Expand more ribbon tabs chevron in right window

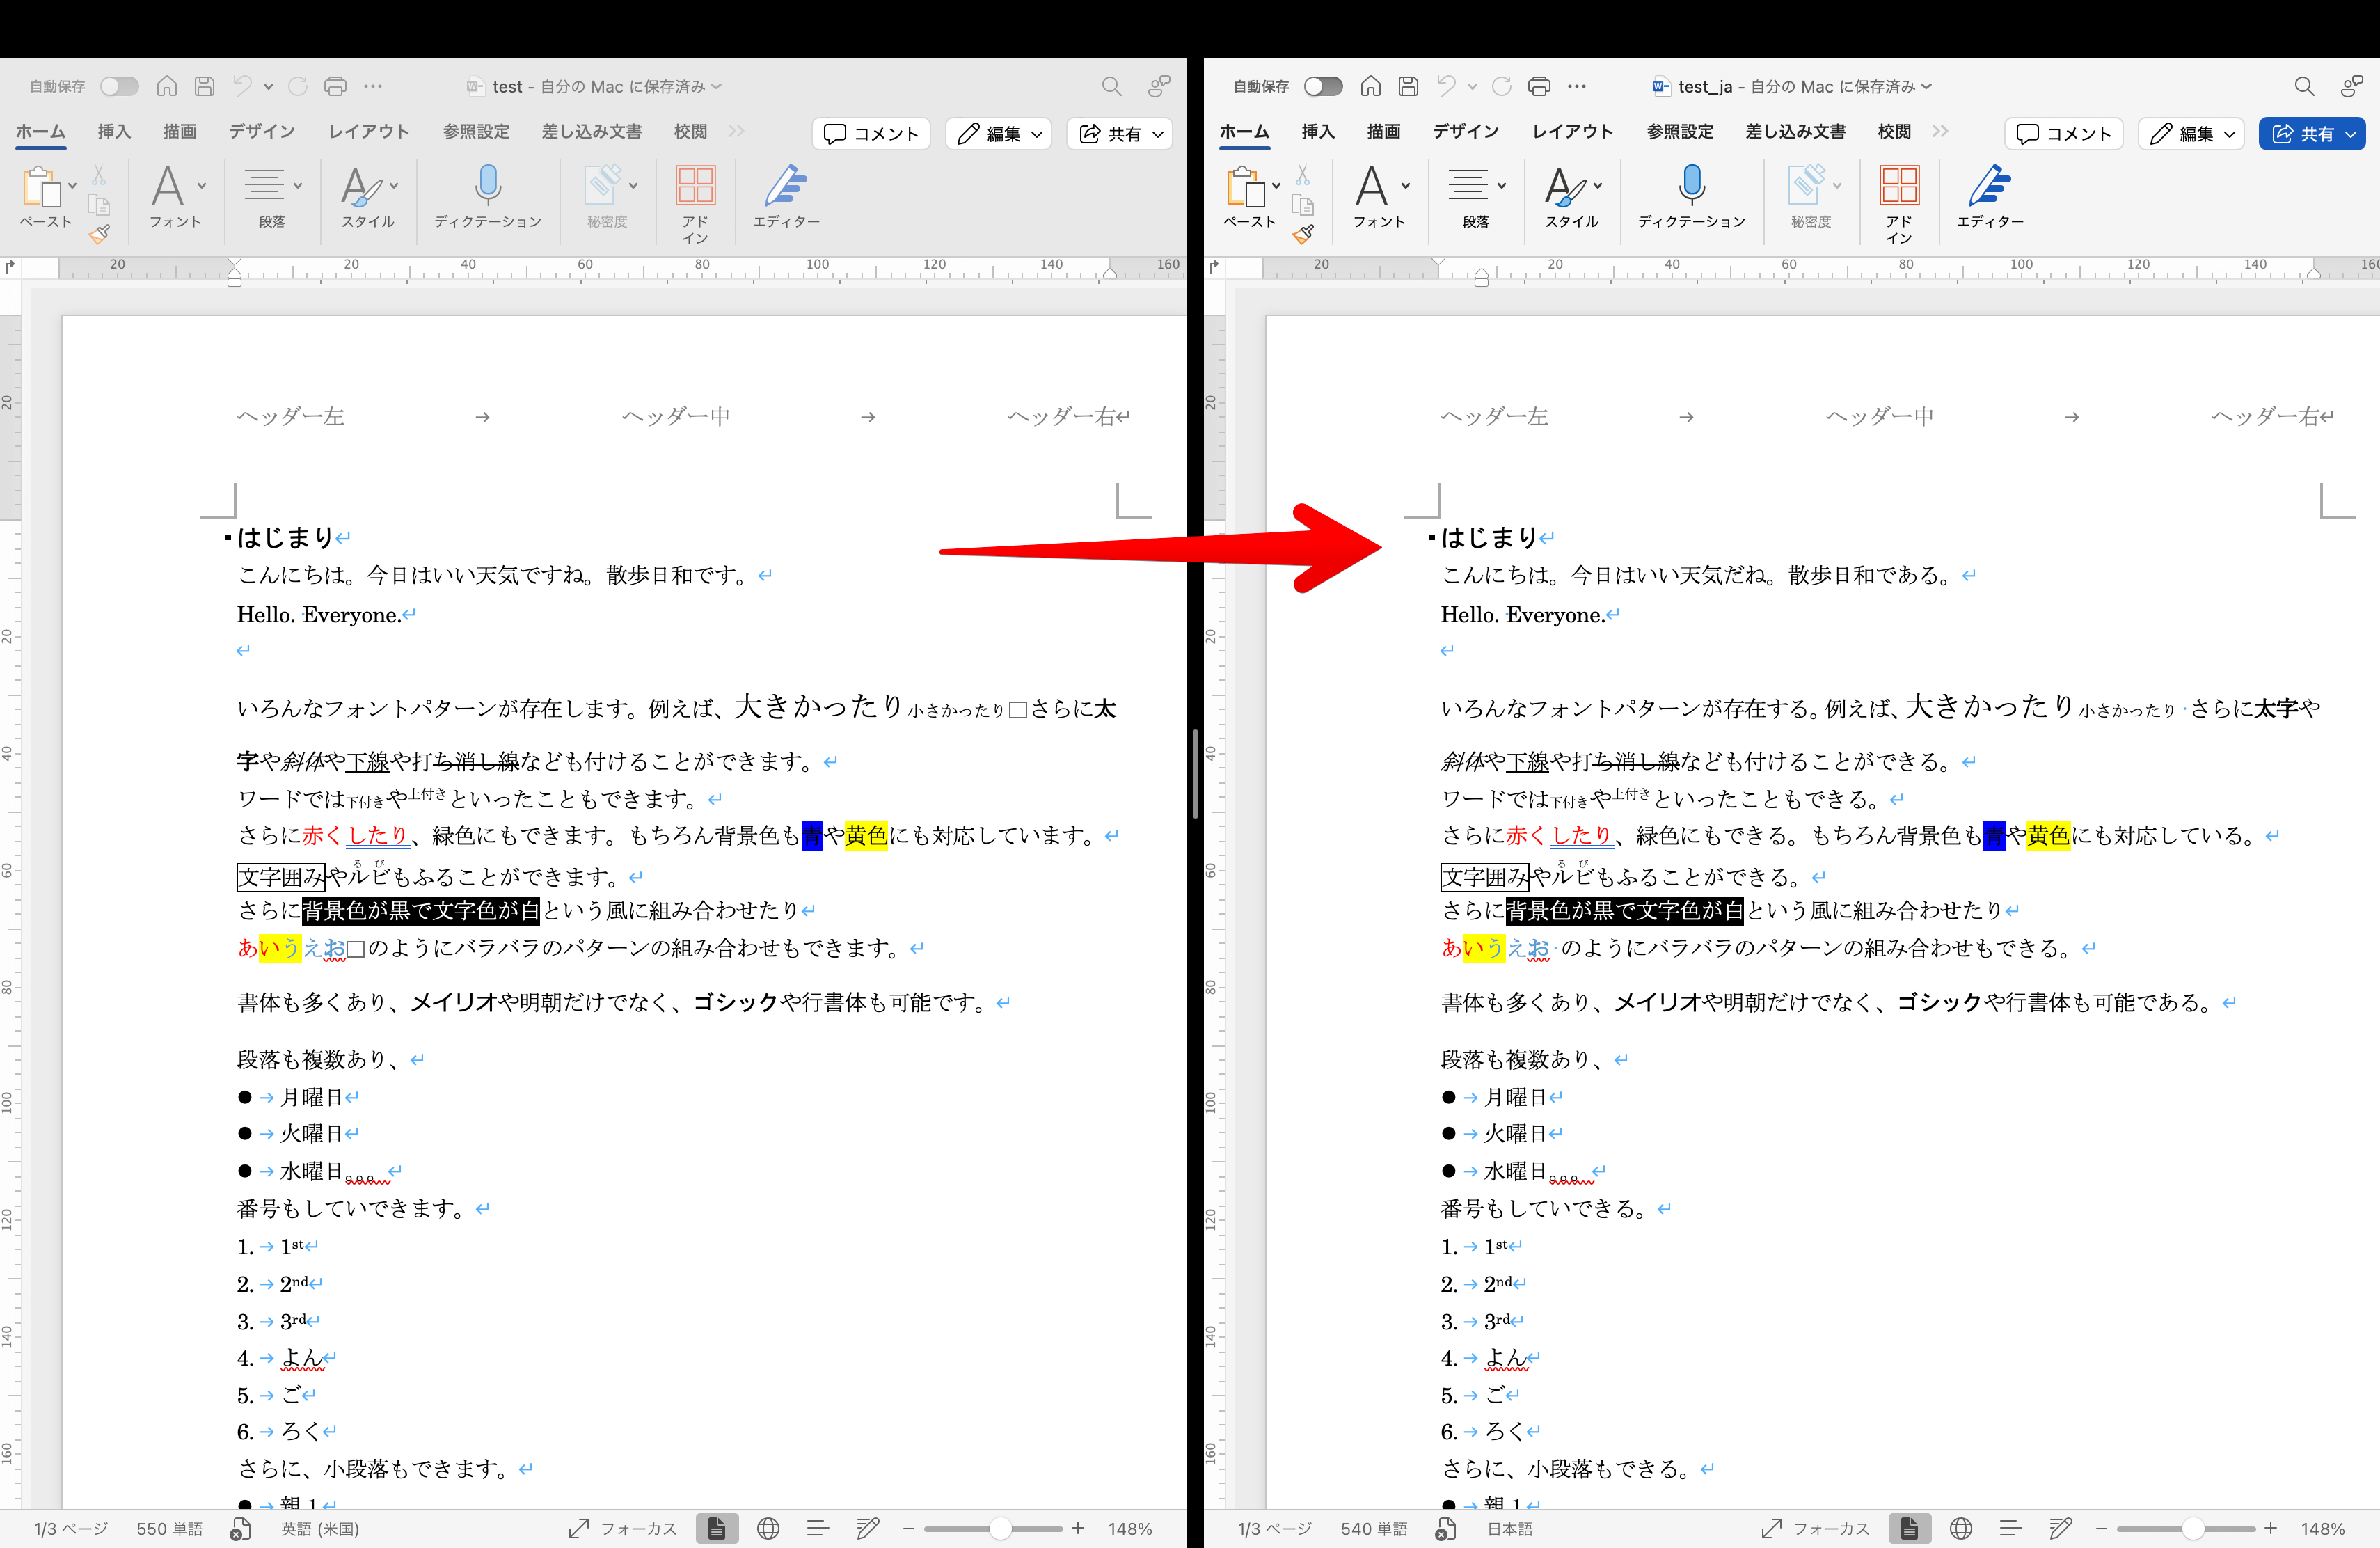pyautogui.click(x=1941, y=132)
